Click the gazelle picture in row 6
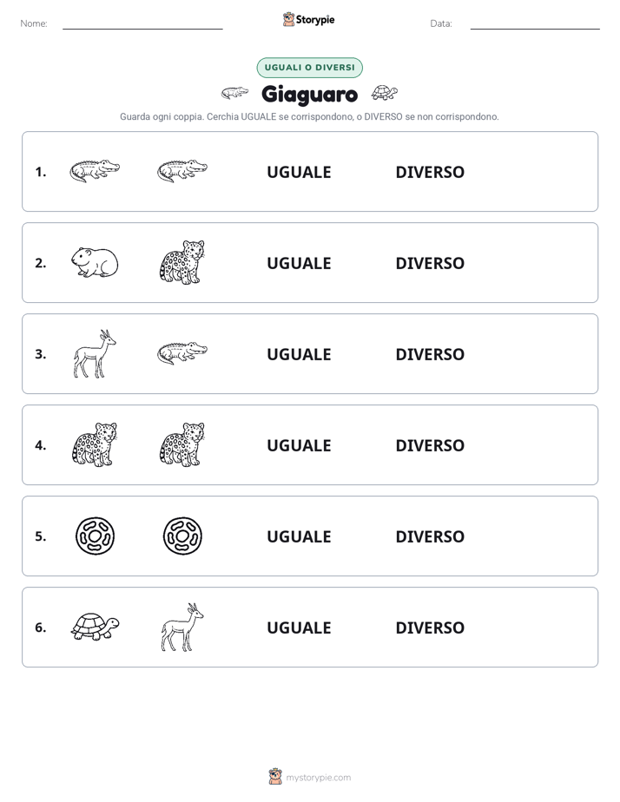620x802 pixels. (182, 627)
